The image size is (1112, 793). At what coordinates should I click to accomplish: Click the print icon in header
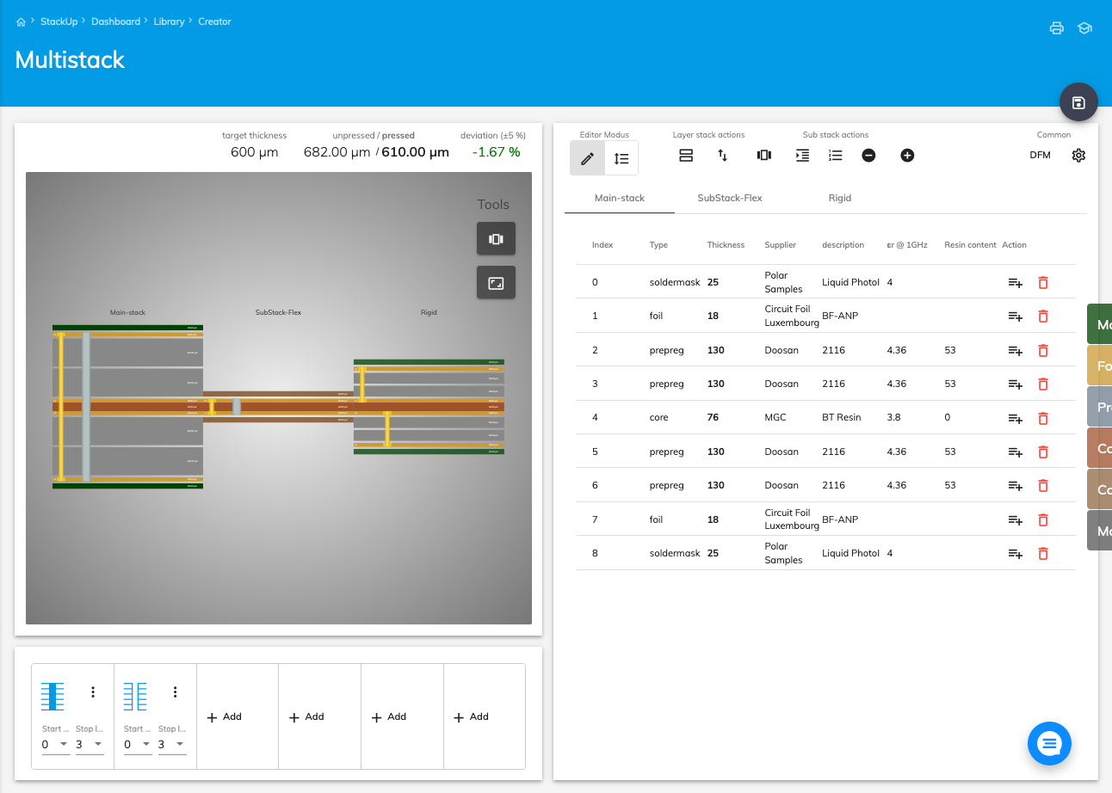tap(1056, 28)
